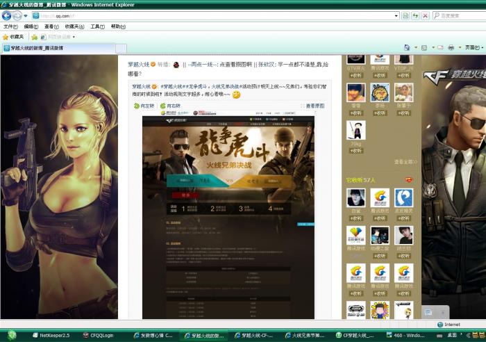Open the 收藏夹(A) menu

[74, 26]
